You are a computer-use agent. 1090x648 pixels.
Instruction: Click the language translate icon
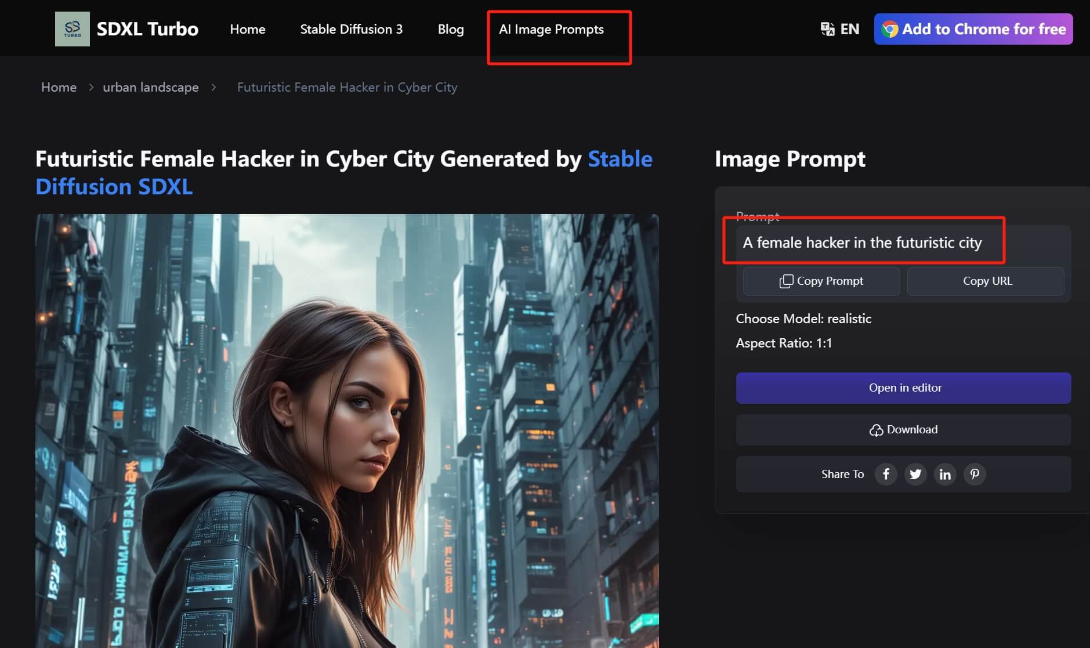tap(827, 29)
